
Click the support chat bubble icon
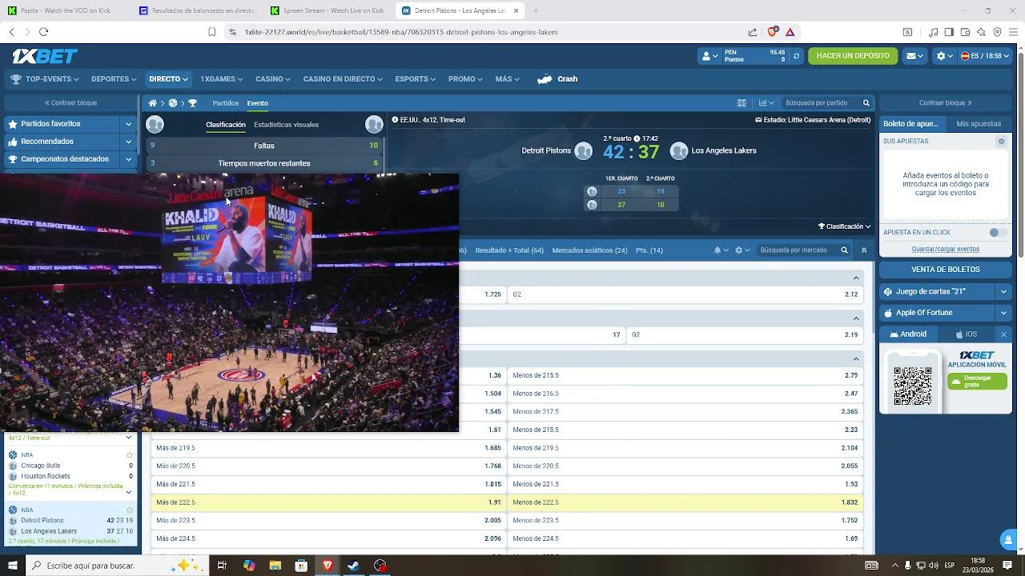pyautogui.click(x=1007, y=540)
